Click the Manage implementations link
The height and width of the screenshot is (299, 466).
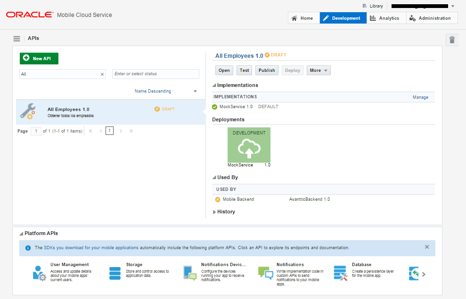[x=420, y=97]
